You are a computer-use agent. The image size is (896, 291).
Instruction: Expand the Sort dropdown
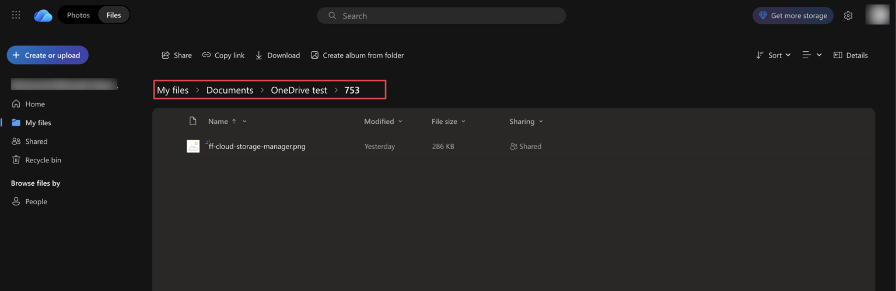click(x=773, y=55)
